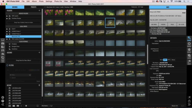Click Desktop in the breadcrumb path
The height and width of the screenshot is (108, 192).
coord(67,7)
